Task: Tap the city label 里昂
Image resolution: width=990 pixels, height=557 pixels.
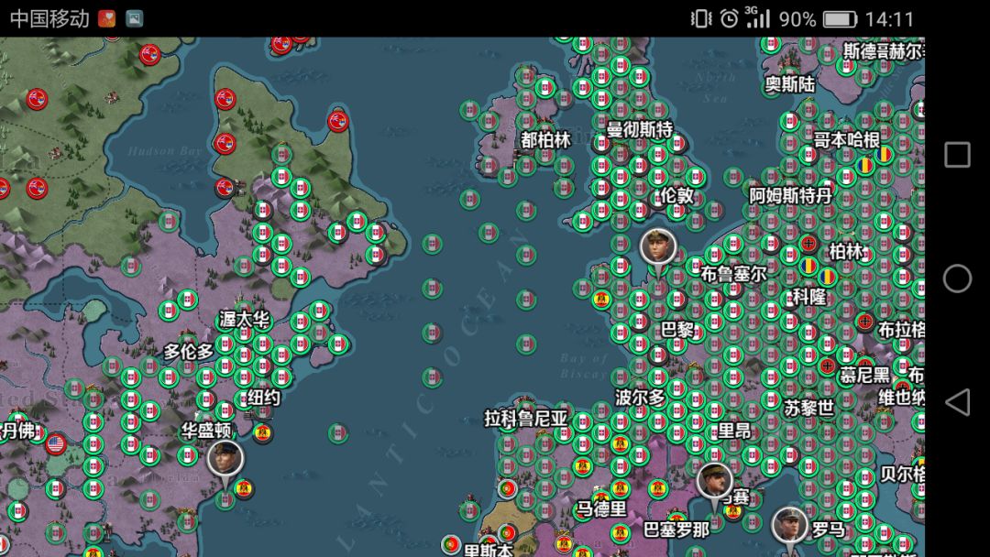Action: (735, 431)
